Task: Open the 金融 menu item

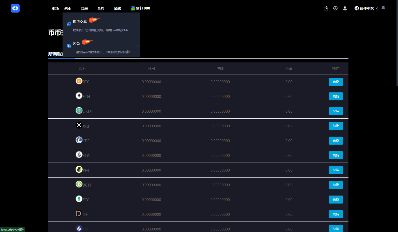Action: [117, 8]
